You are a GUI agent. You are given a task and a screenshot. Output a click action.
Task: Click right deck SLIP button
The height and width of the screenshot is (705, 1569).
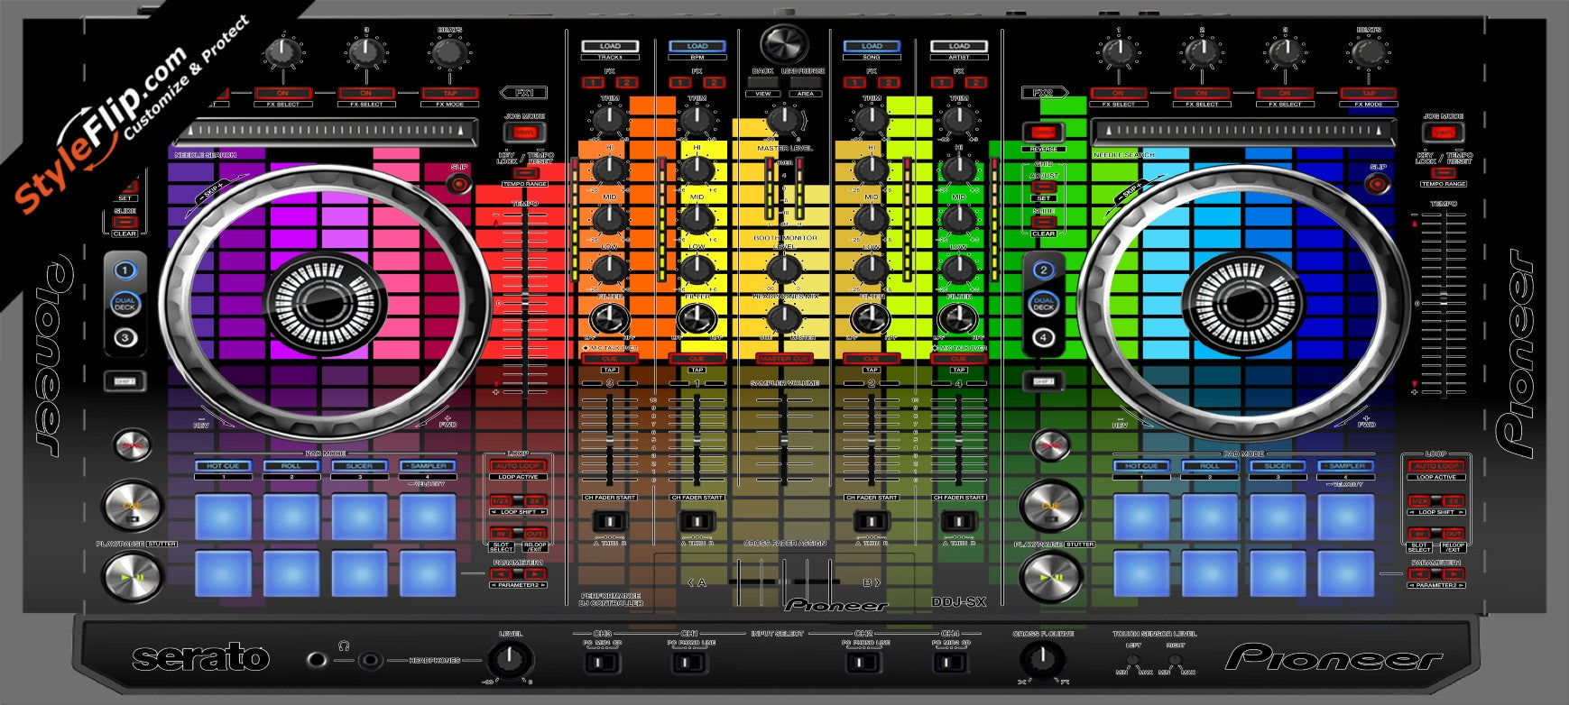click(x=1378, y=184)
